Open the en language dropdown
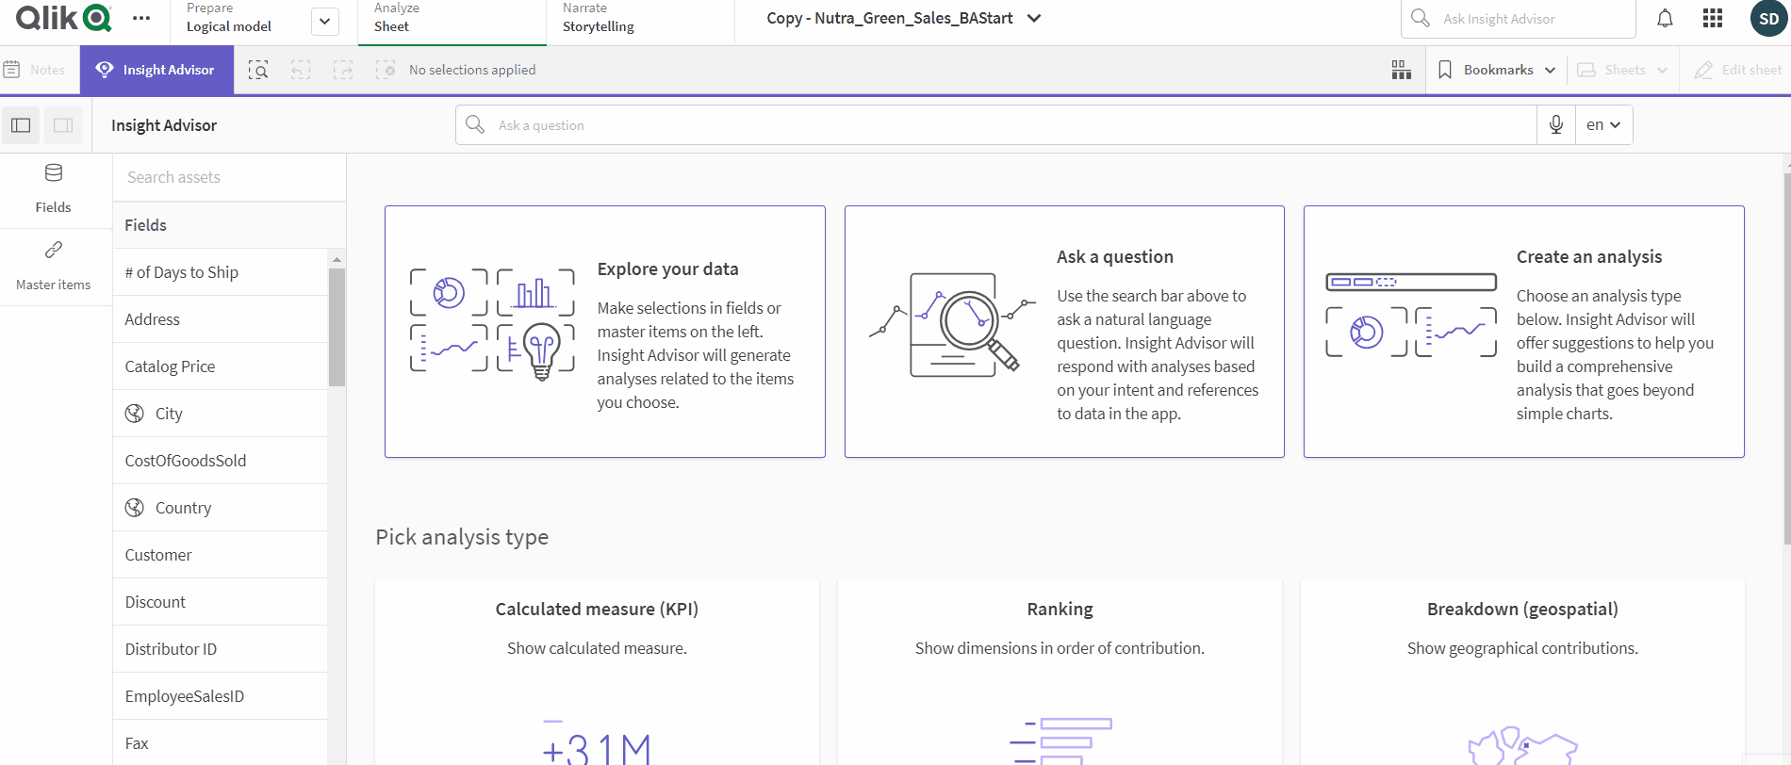1791x765 pixels. click(1603, 124)
